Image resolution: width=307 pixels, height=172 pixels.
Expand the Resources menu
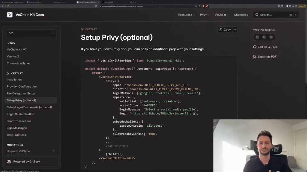pos(187,15)
